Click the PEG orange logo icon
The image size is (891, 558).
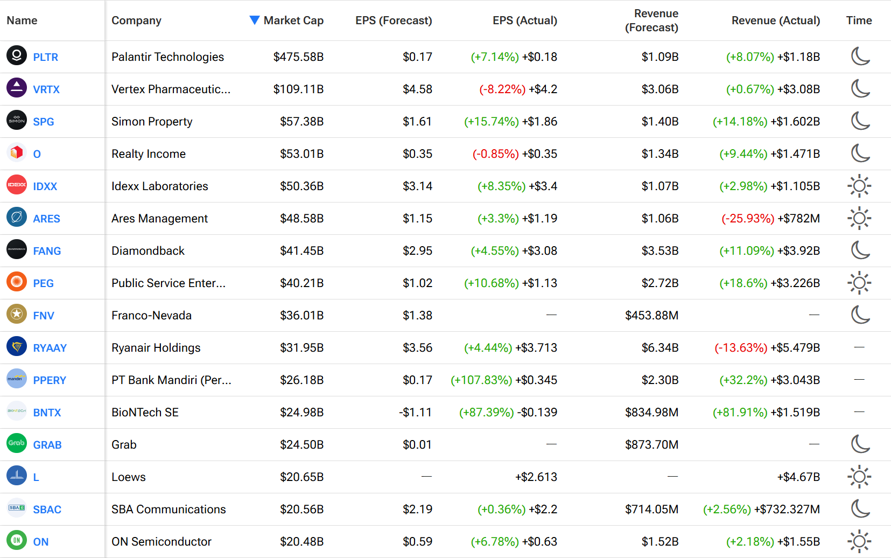pos(17,282)
